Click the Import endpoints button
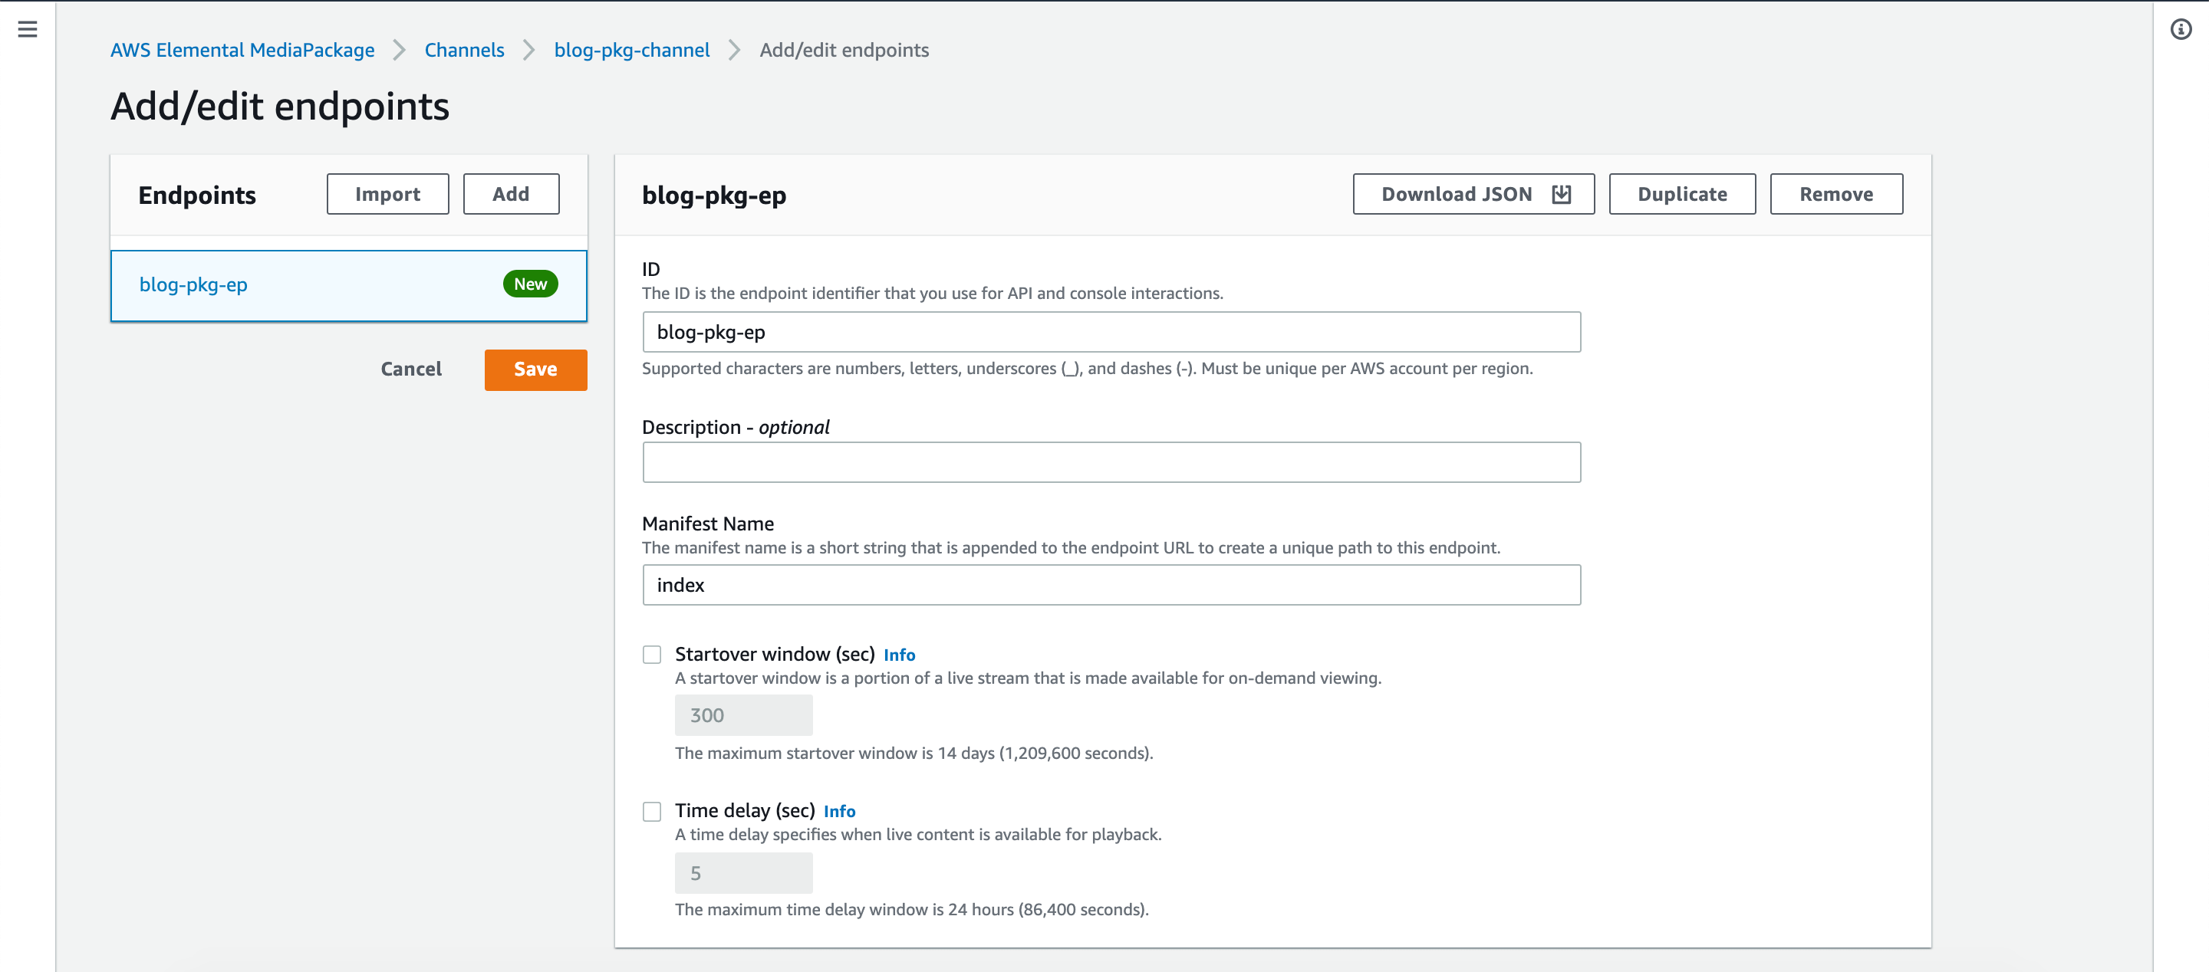 click(387, 194)
